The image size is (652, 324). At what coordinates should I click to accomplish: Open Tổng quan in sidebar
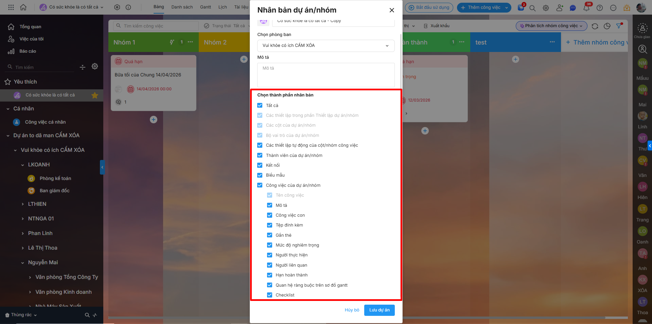pos(30,27)
